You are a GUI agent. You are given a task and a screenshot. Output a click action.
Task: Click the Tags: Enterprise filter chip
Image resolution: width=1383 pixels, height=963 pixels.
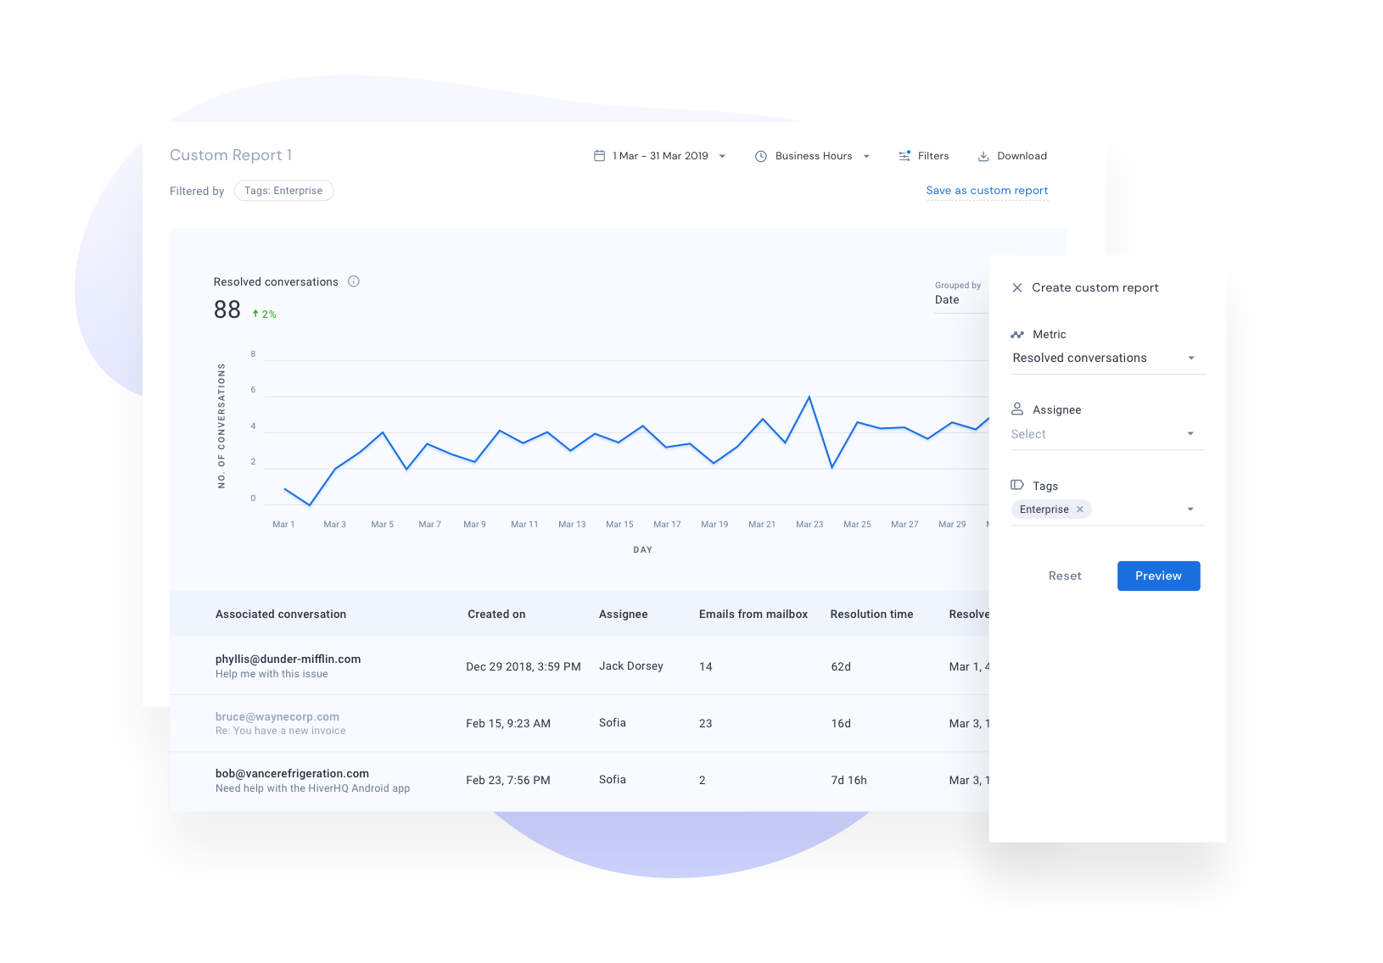(283, 190)
